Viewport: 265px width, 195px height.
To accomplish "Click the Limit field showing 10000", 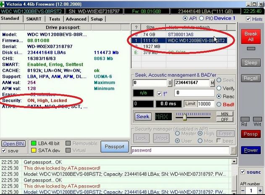I will point(205,104).
